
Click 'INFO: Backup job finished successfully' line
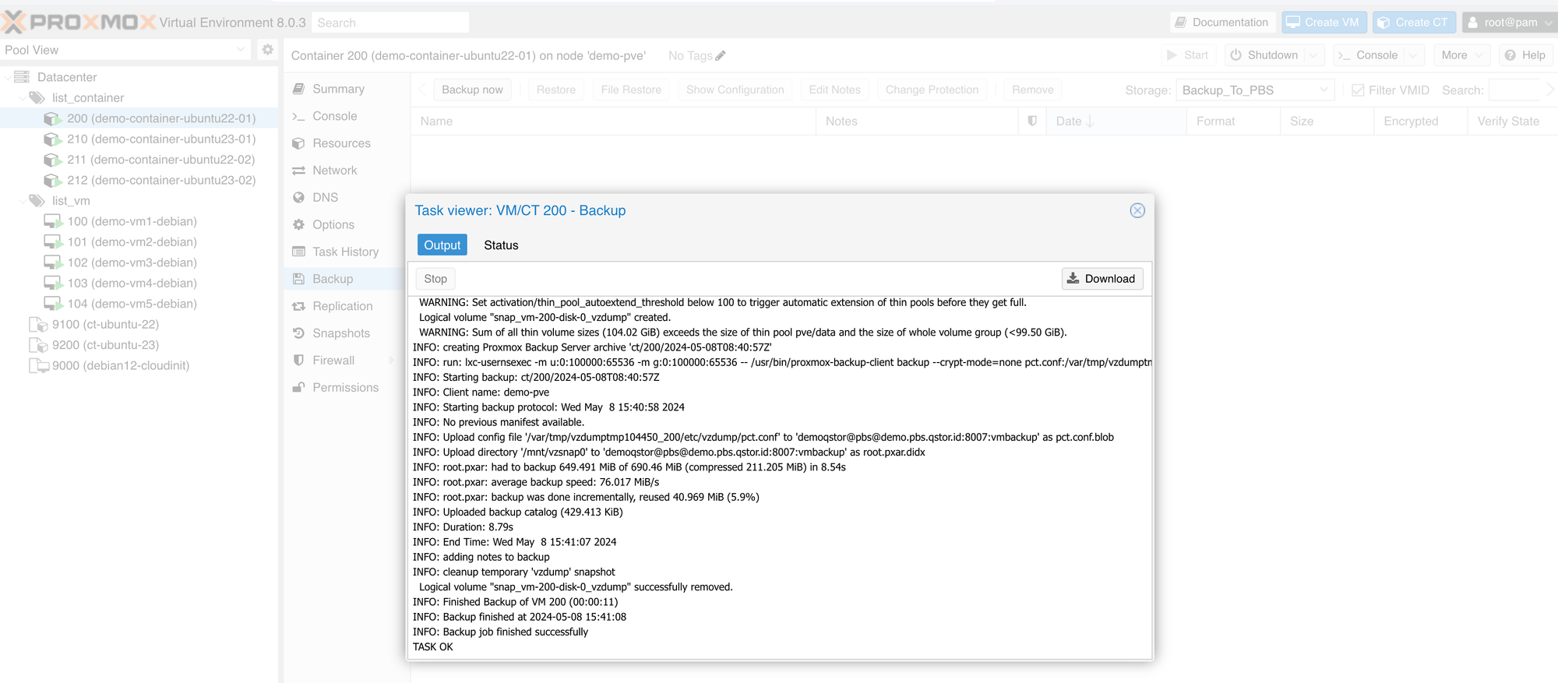[501, 632]
